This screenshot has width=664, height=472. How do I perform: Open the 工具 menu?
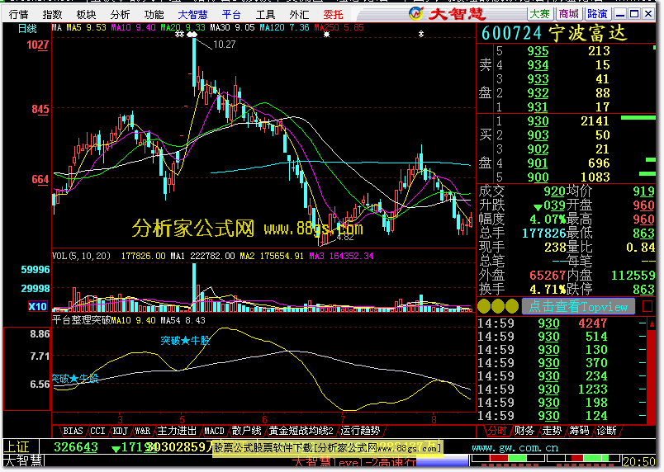coord(265,14)
